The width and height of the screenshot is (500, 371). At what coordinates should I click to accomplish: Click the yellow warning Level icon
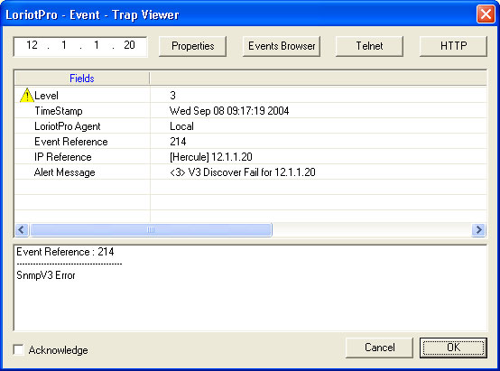point(27,95)
